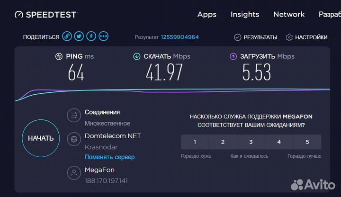Screen dimensions: 341x197
Task: Open result ID 12559904964 link
Action: tap(180, 37)
